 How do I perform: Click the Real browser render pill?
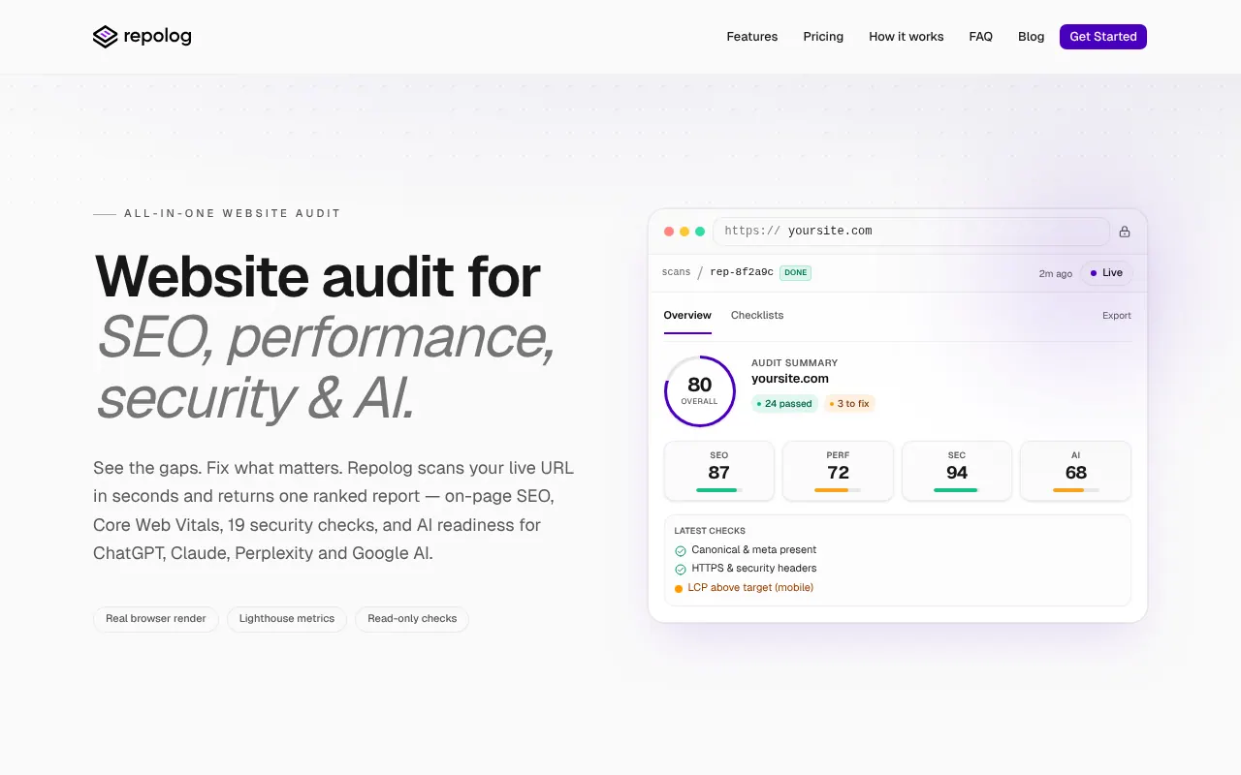pyautogui.click(x=156, y=619)
